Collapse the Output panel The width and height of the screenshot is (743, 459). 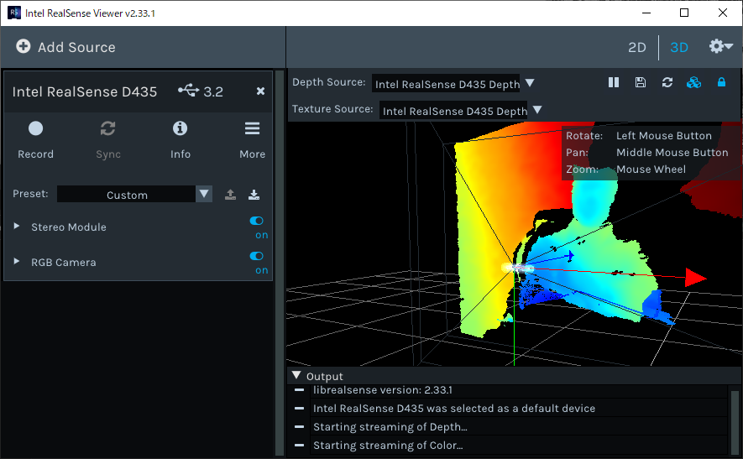click(296, 375)
